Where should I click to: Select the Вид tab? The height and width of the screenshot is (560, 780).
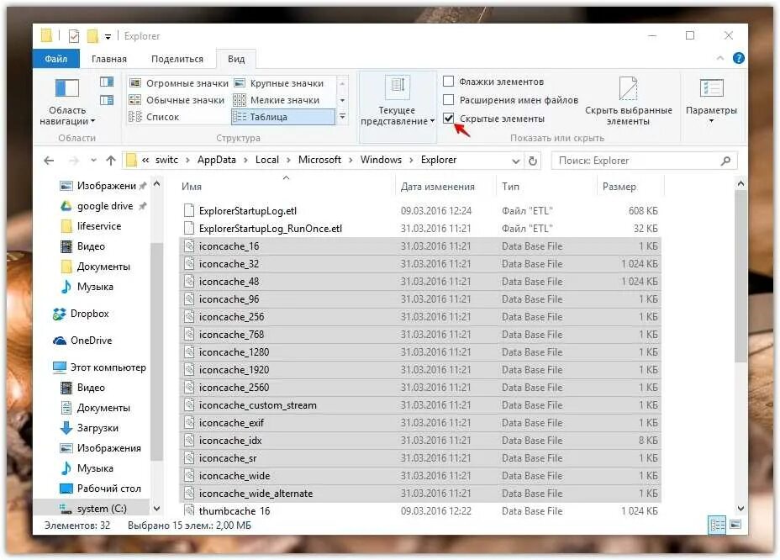pyautogui.click(x=236, y=59)
